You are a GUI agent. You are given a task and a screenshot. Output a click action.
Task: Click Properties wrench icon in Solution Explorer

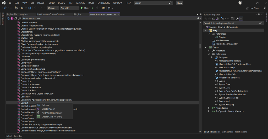237,19
